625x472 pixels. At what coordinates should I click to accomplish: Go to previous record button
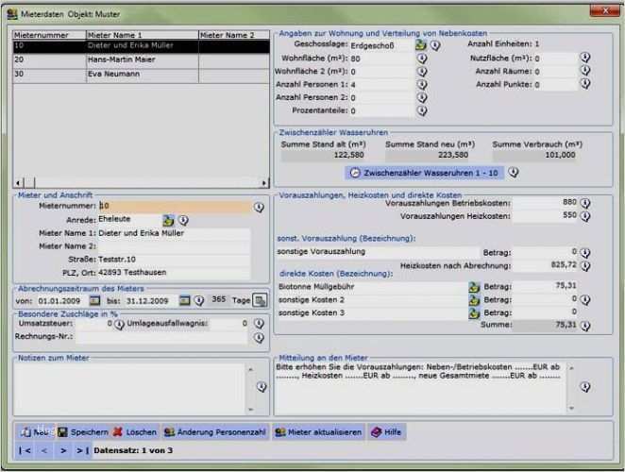pos(43,451)
